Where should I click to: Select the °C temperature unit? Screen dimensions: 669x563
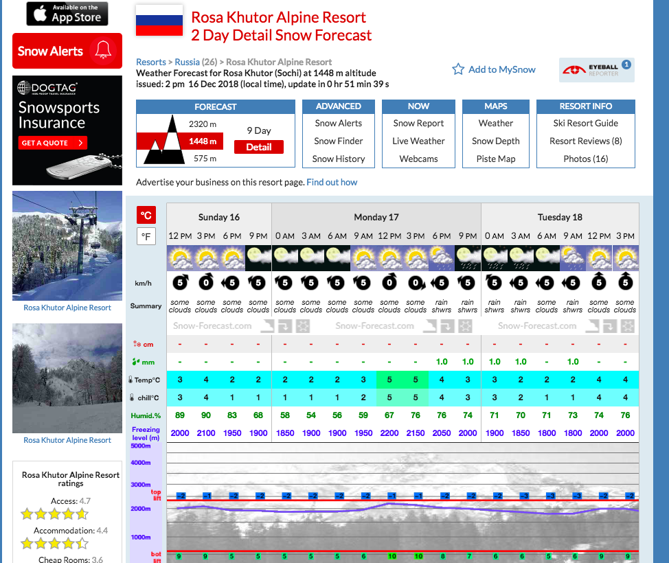pos(146,215)
